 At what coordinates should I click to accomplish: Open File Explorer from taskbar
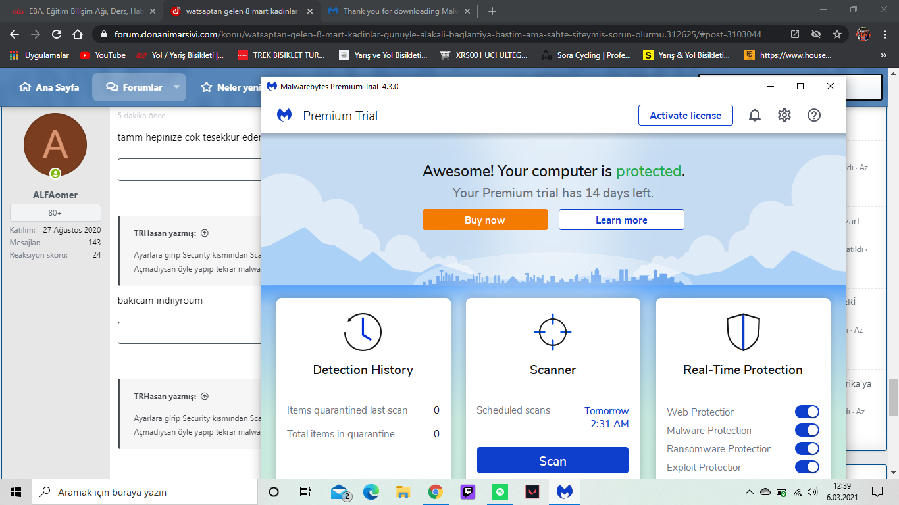click(x=403, y=492)
